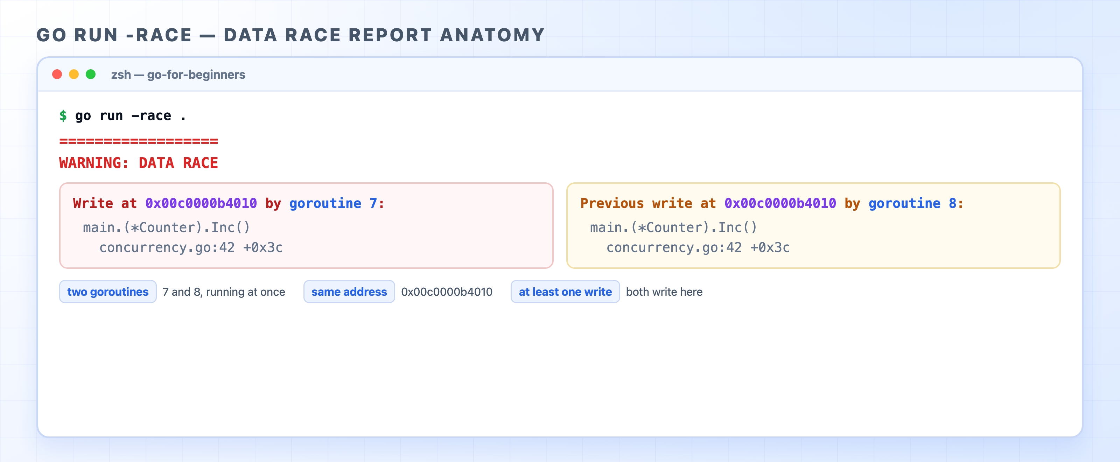Click 'main.(*Counter).Inc()' in the goroutine 8 card

pyautogui.click(x=673, y=227)
